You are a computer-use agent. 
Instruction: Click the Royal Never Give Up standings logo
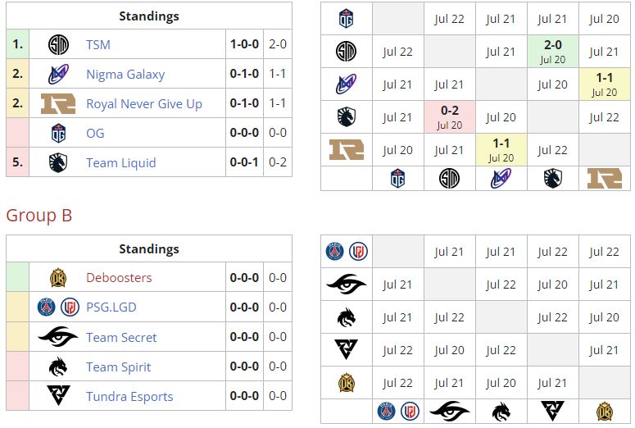[x=58, y=104]
